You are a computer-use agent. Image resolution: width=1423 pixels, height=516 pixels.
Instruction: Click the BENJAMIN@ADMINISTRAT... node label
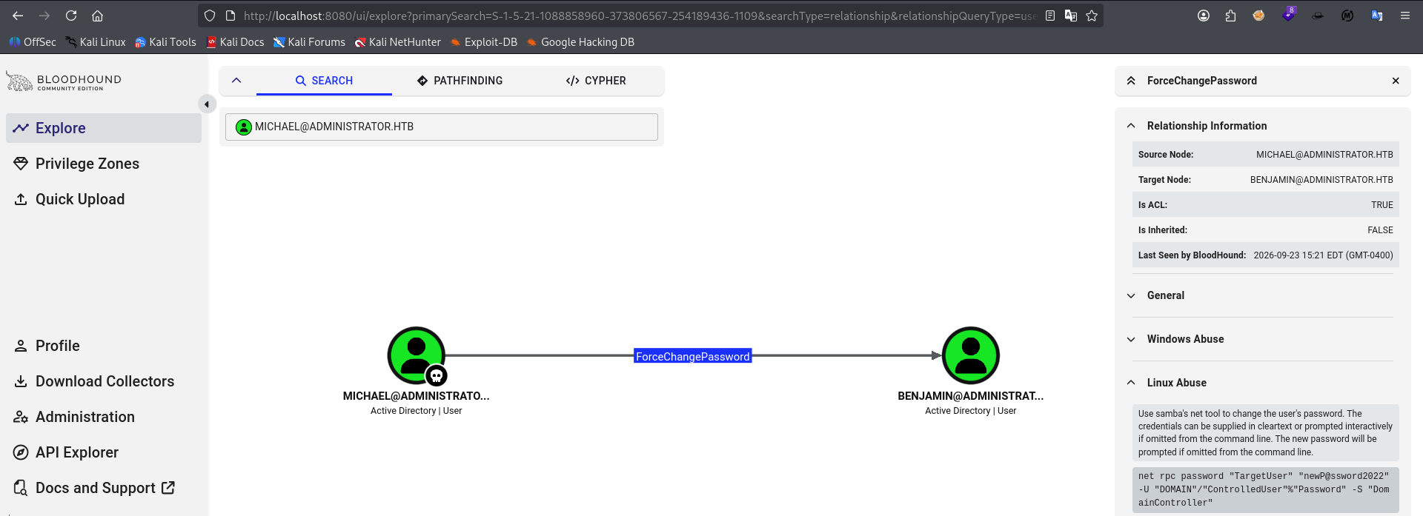coord(971,396)
